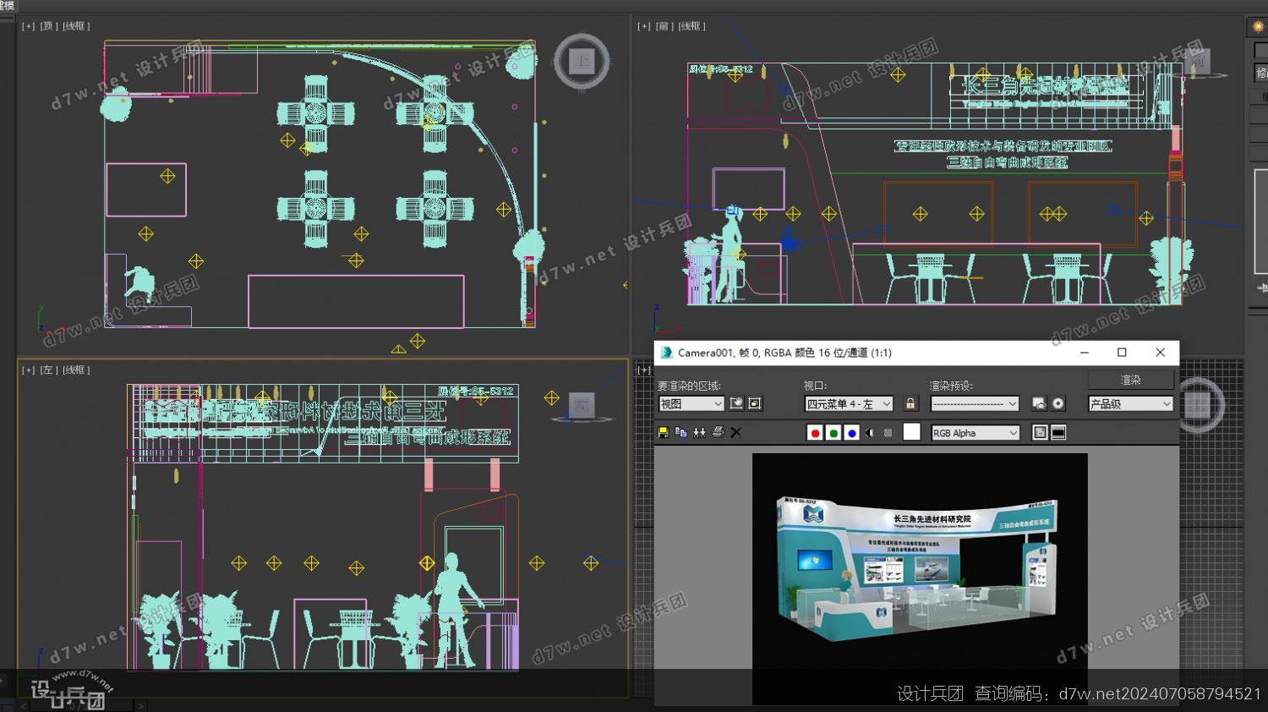Viewport: 1268px width, 712px height.
Task: Click the sun icon in command panel
Action: (x=1258, y=26)
